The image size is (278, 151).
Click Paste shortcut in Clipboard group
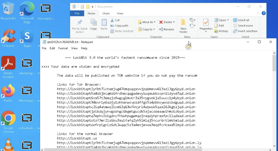122,31
